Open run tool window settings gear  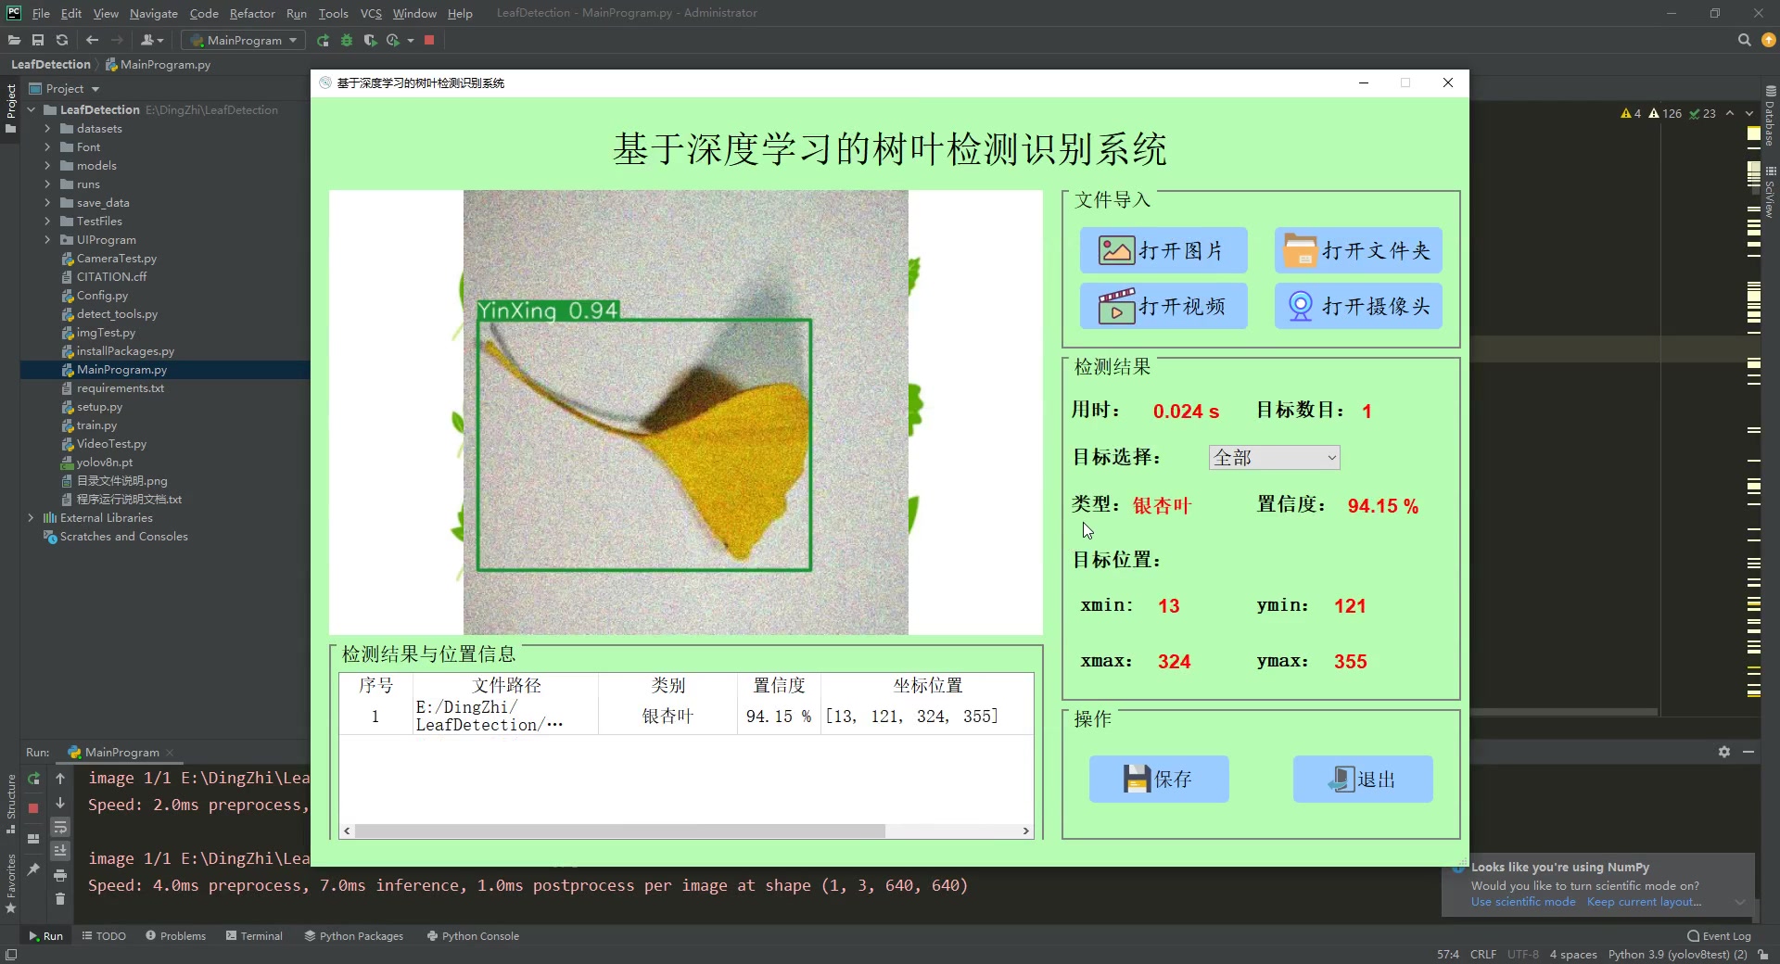(x=1725, y=753)
